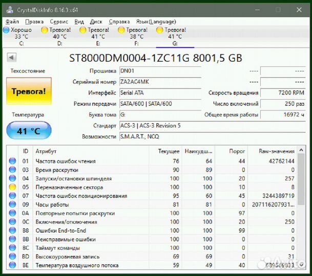Click the yellow status orb for disk G:
Image resolution: width=312 pixels, height=276 pixels.
[159, 30]
